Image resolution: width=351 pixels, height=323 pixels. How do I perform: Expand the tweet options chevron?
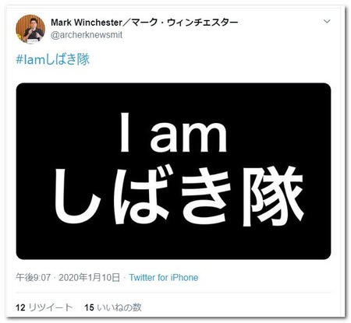(x=327, y=21)
